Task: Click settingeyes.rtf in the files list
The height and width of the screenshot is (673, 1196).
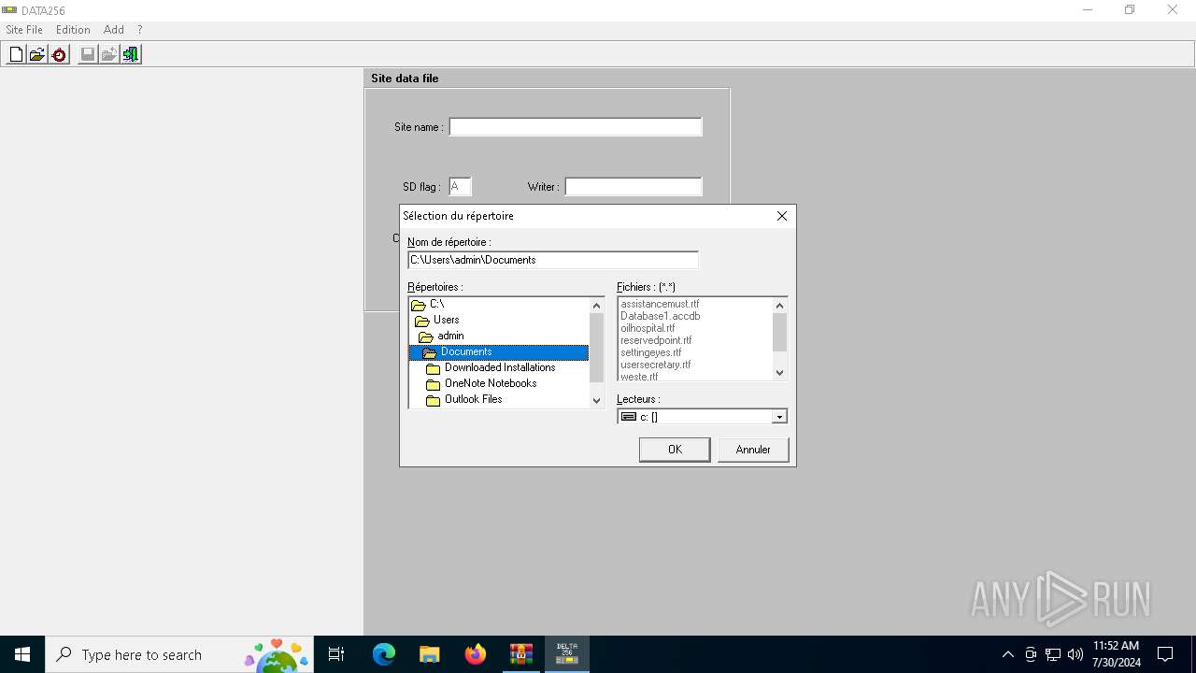Action: tap(650, 352)
